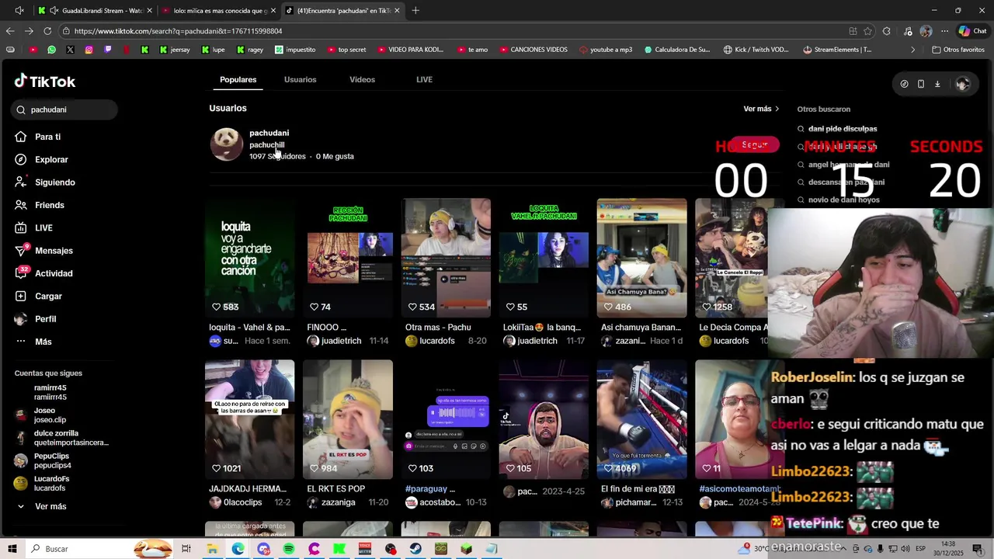This screenshot has height=559, width=994.
Task: Open the Para ti feed
Action: point(47,137)
